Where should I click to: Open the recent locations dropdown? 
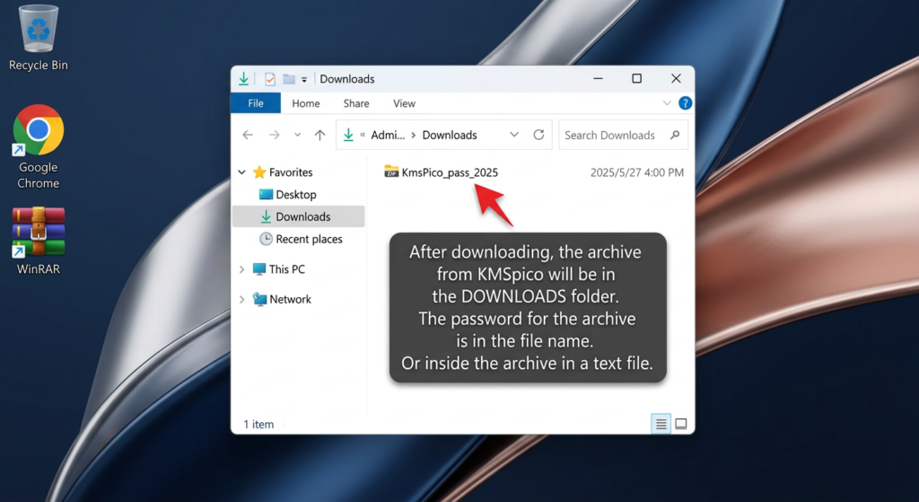(x=298, y=135)
